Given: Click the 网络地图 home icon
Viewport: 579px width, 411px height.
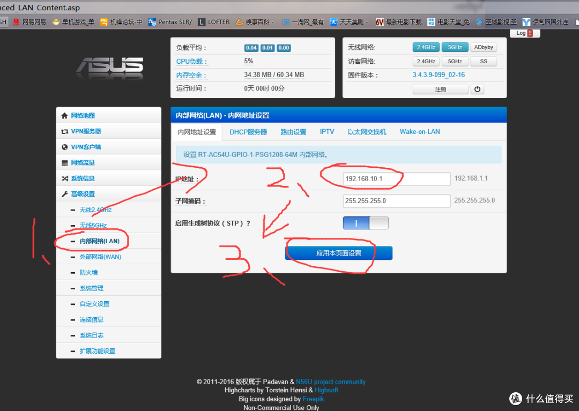Looking at the screenshot, I should [64, 116].
